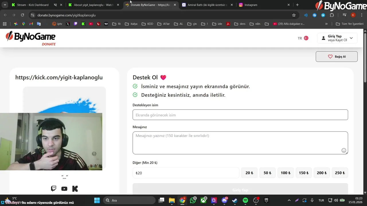This screenshot has width=367, height=206.
Task: Close the Donate ByNoGame tab
Action: point(175,5)
